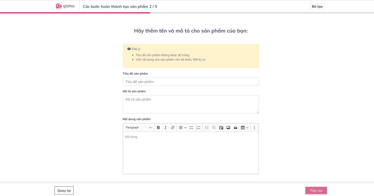374x196 pixels.
Task: Open the Paragraph heading dropdown
Action: [138, 128]
